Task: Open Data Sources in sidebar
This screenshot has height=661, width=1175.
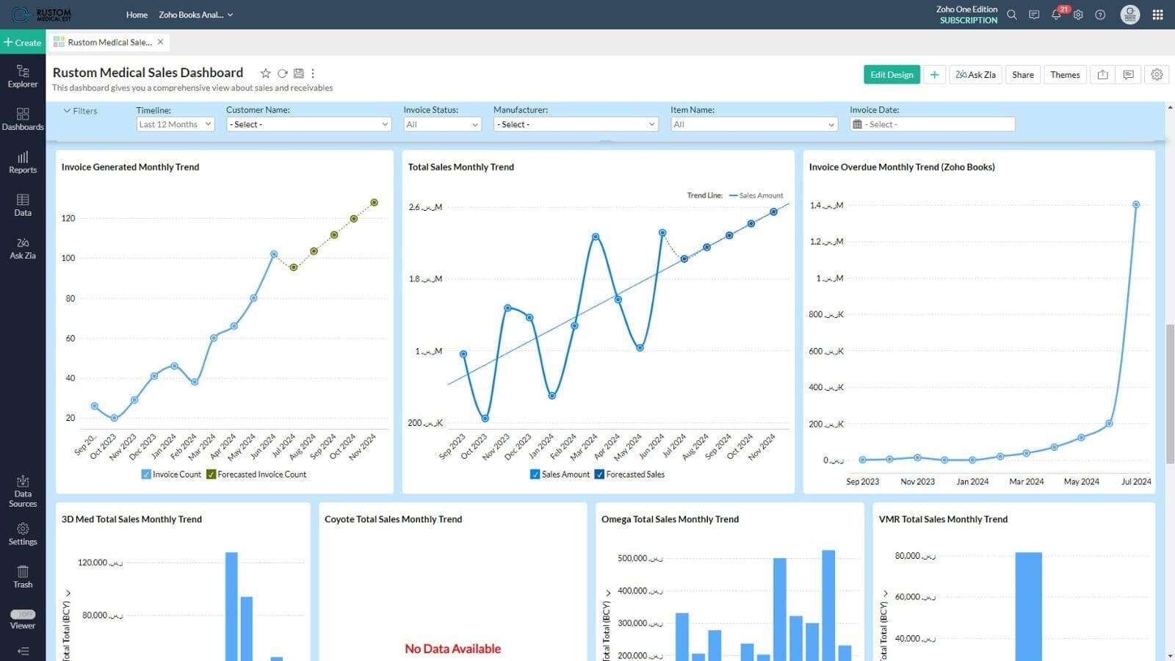Action: 23,491
